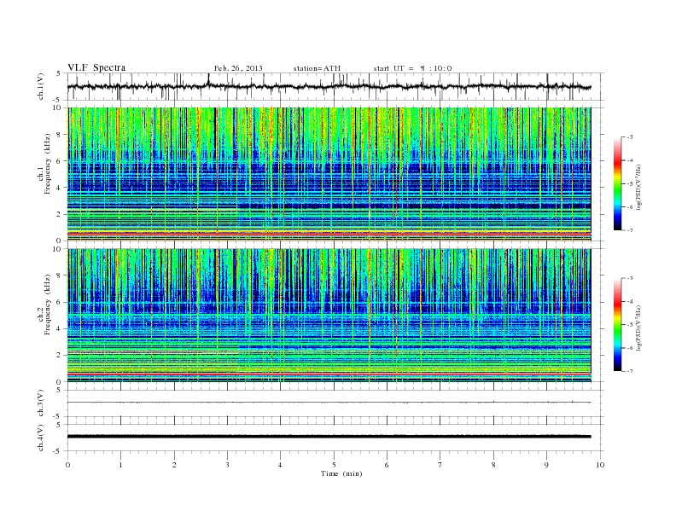Click time axis tick label "3"
The width and height of the screenshot is (676, 522).
point(227,465)
